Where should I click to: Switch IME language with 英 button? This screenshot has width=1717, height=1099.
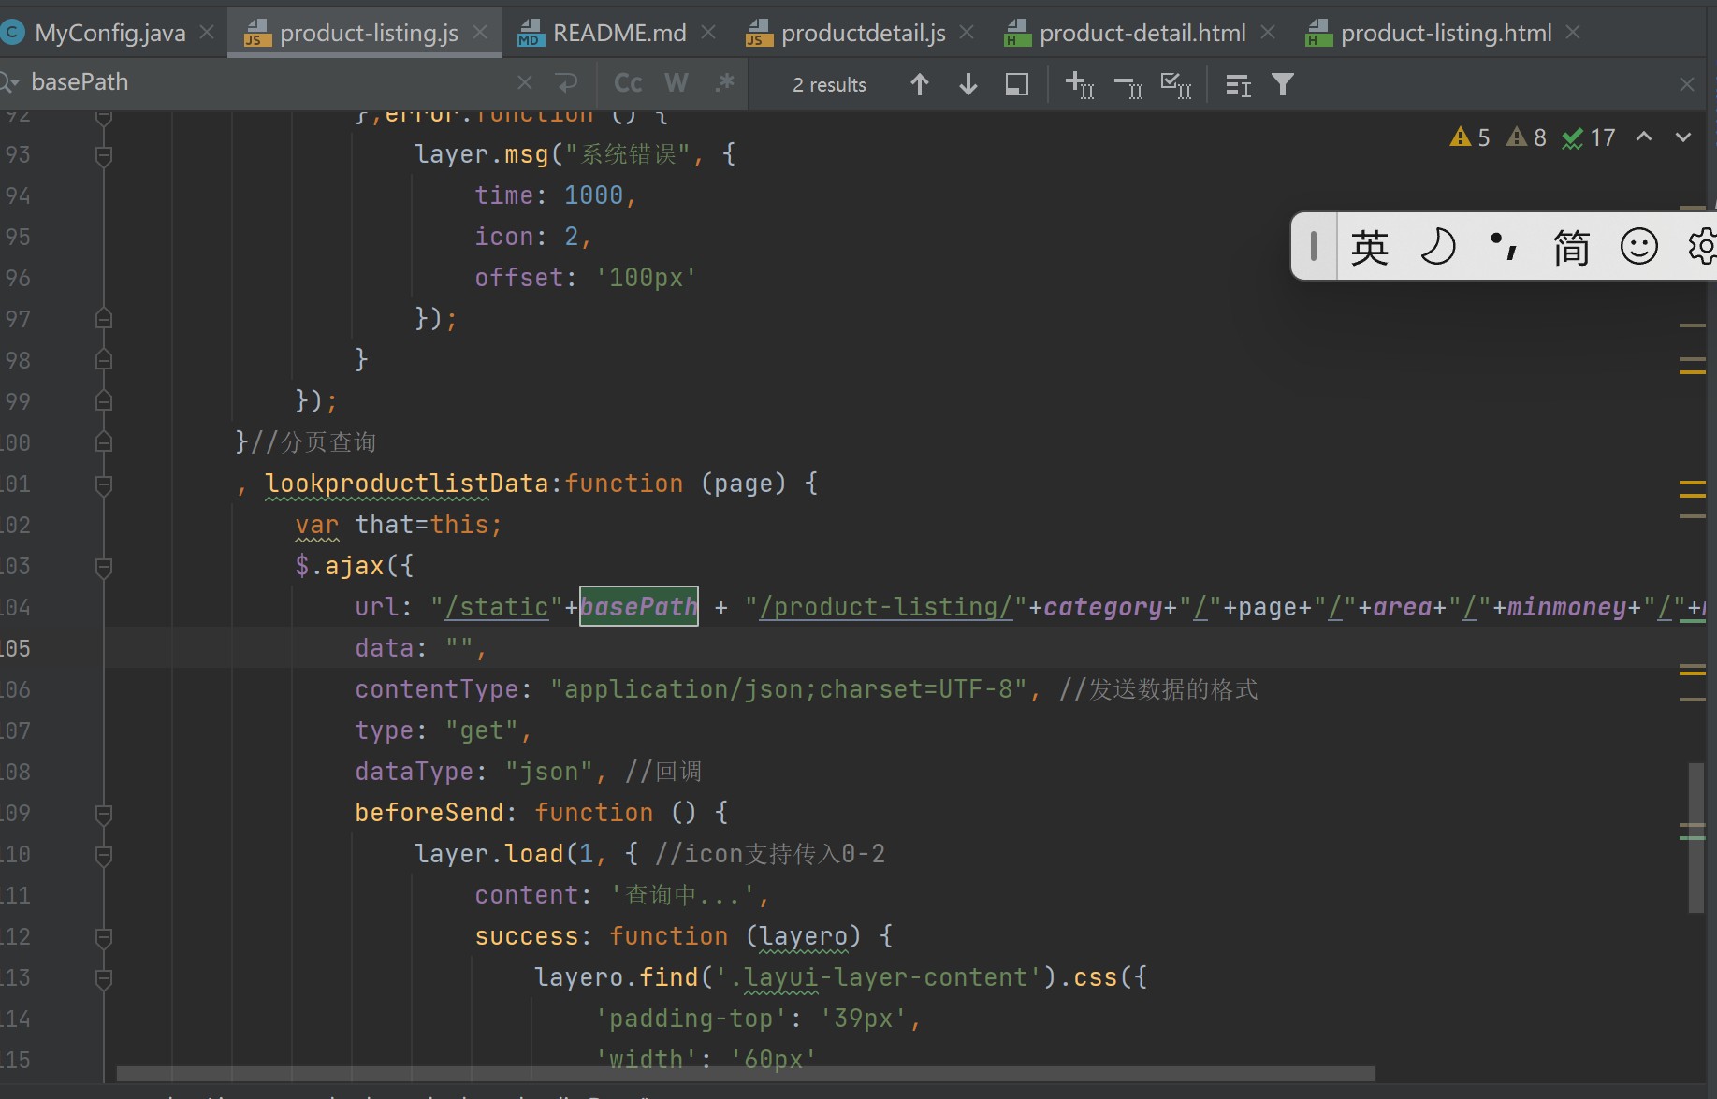click(x=1369, y=247)
